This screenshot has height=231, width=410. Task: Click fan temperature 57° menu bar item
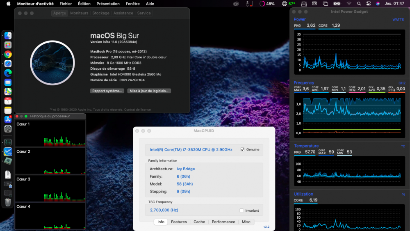click(x=288, y=4)
